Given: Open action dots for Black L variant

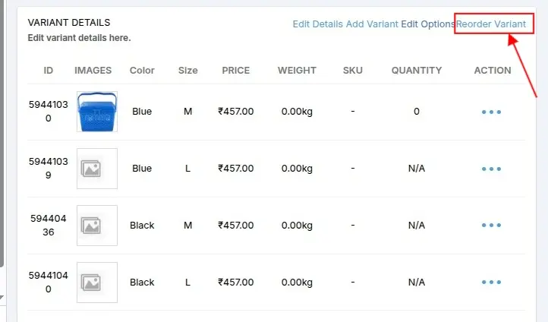Looking at the screenshot, I should (x=491, y=283).
